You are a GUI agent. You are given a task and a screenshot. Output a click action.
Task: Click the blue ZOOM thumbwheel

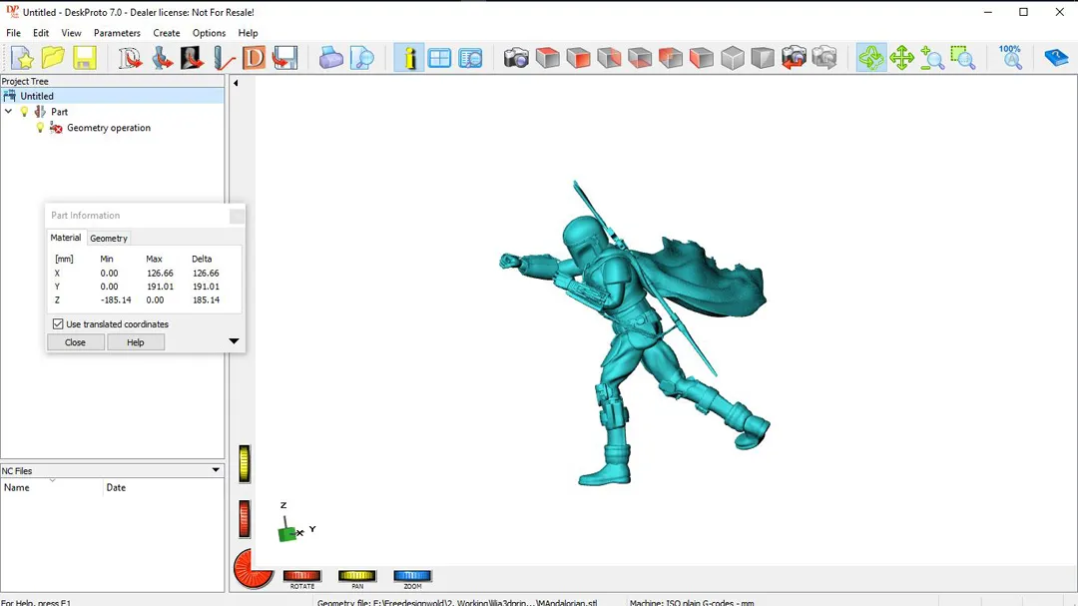pos(412,576)
